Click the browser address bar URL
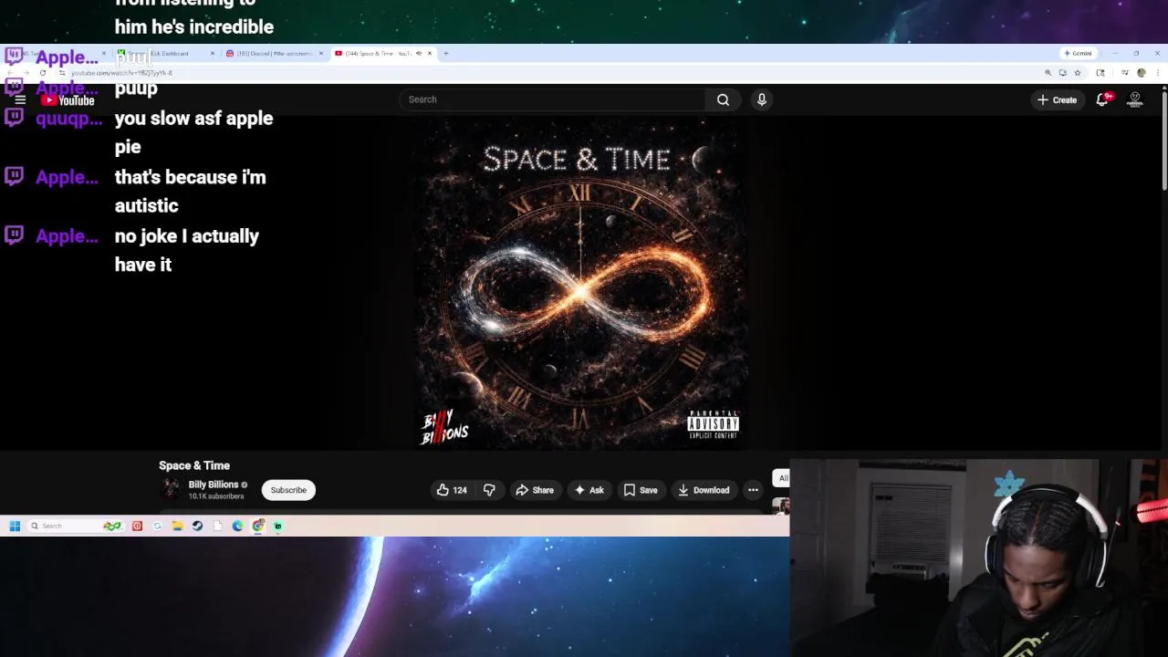The width and height of the screenshot is (1168, 657). [121, 73]
